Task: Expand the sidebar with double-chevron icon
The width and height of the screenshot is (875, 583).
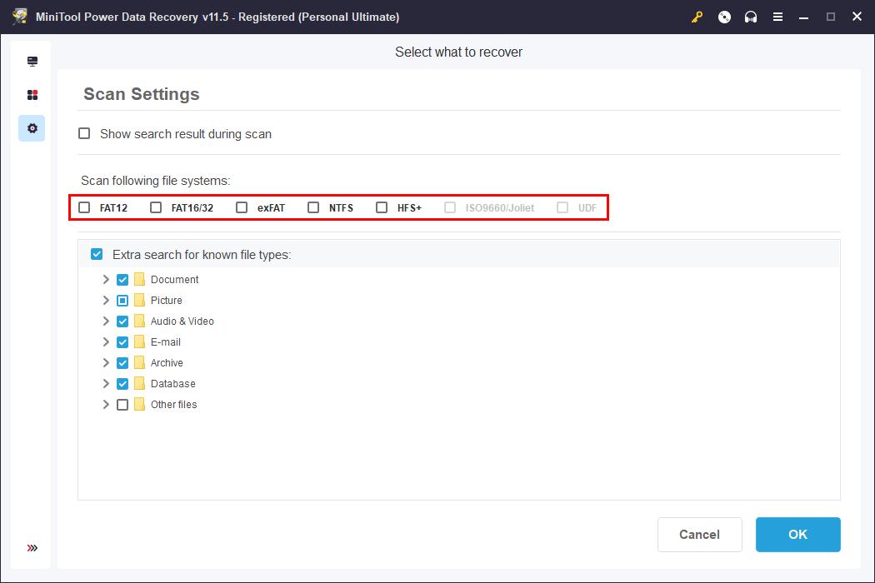Action: tap(32, 548)
